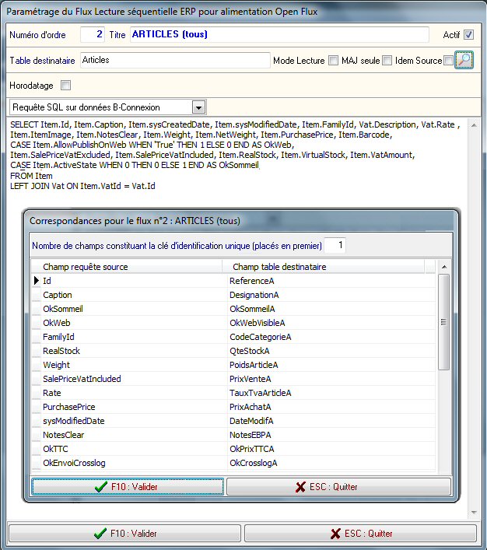Click the PrixAchatA destination cell
This screenshot has width=487, height=550.
[331, 407]
